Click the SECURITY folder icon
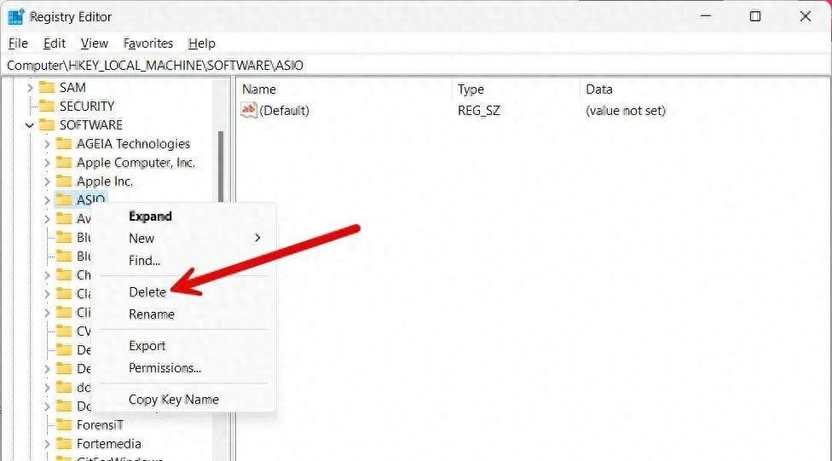The height and width of the screenshot is (461, 832). [47, 107]
